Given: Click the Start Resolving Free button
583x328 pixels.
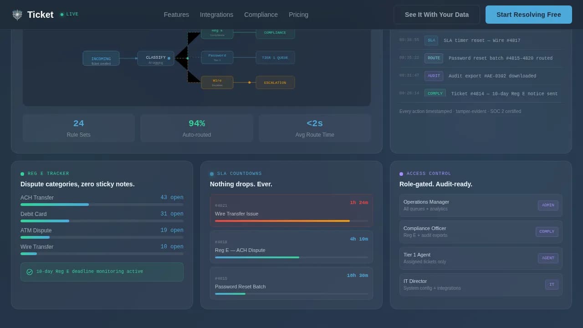Looking at the screenshot, I should [528, 14].
